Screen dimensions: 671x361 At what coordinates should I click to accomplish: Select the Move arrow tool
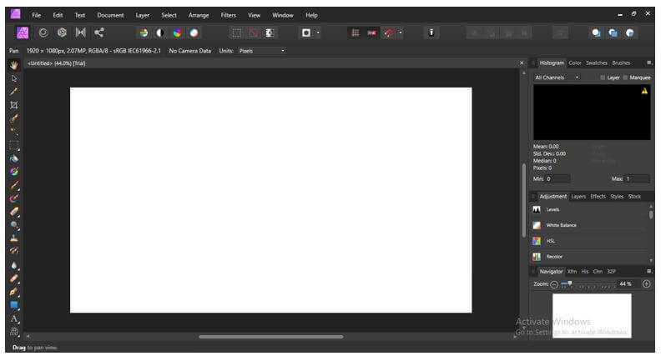pyautogui.click(x=14, y=78)
